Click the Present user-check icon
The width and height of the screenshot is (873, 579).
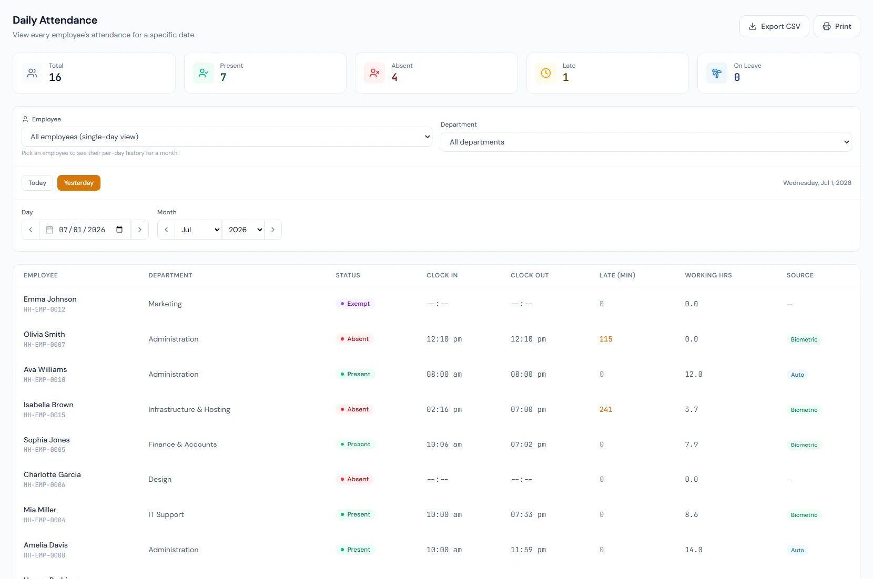(204, 73)
